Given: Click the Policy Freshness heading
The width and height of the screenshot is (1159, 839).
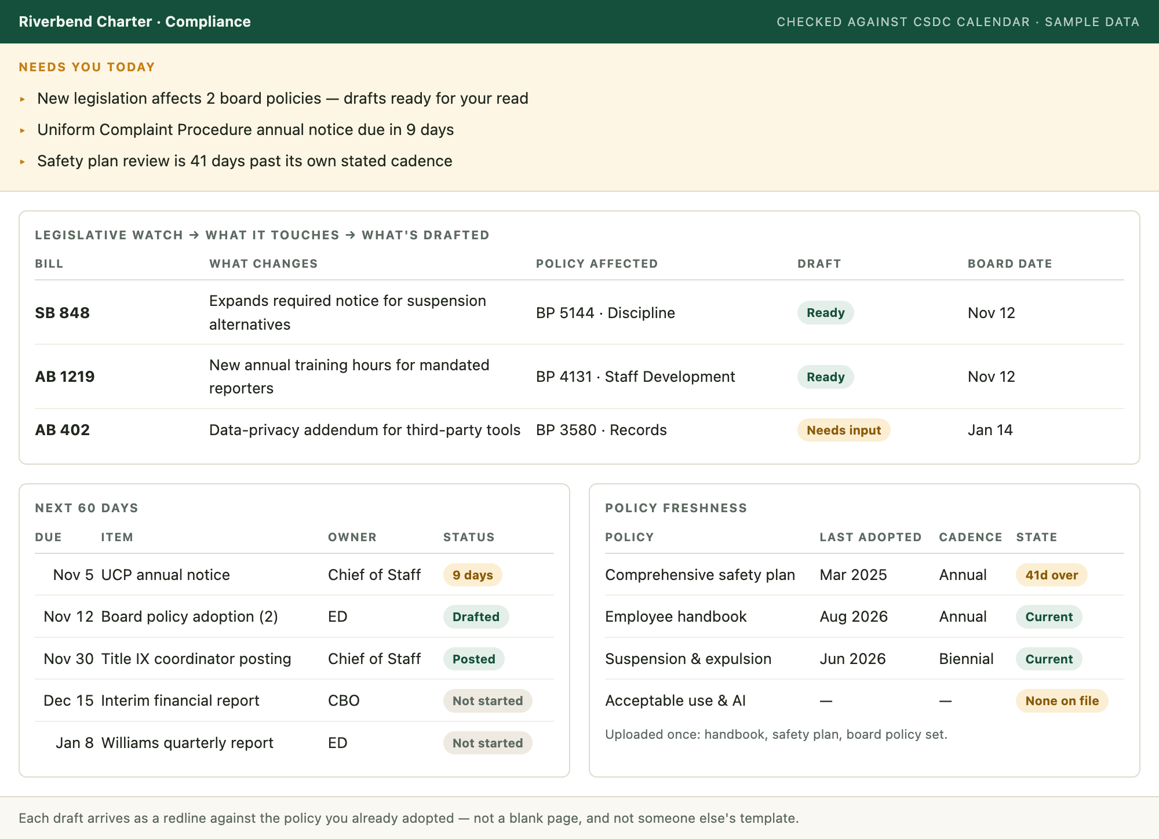Looking at the screenshot, I should coord(676,508).
